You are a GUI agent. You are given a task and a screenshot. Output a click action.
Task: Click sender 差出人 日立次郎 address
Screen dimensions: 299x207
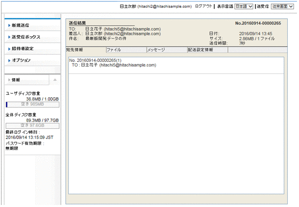(123, 33)
